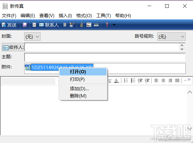
Task: Justify text alignment
Action: [x=177, y=81]
